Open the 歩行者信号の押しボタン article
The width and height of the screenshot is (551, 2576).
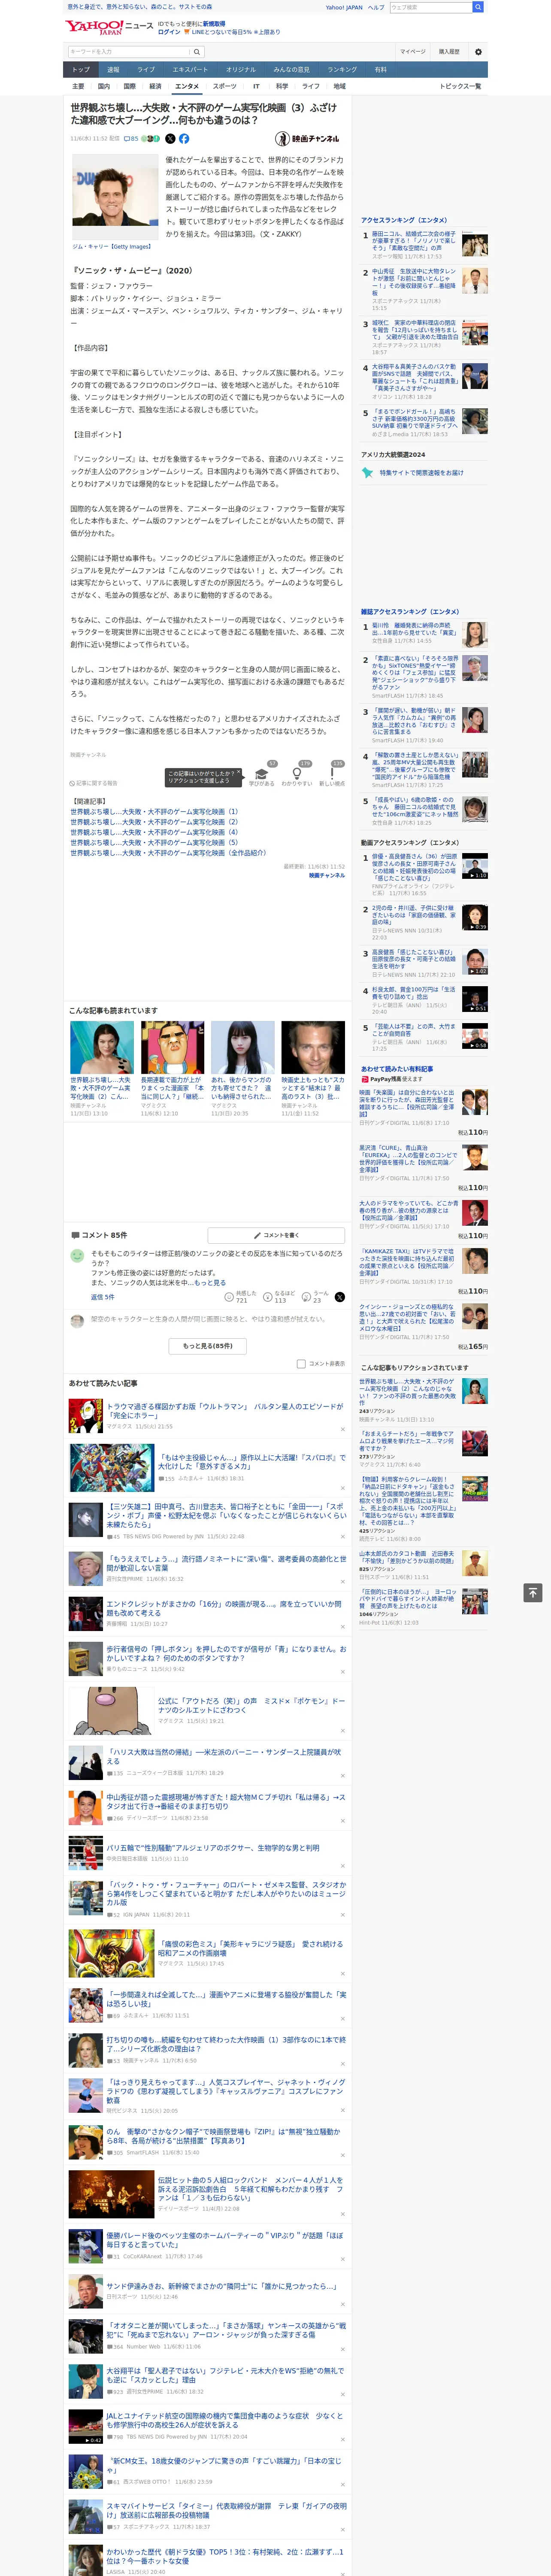coord(226,1653)
